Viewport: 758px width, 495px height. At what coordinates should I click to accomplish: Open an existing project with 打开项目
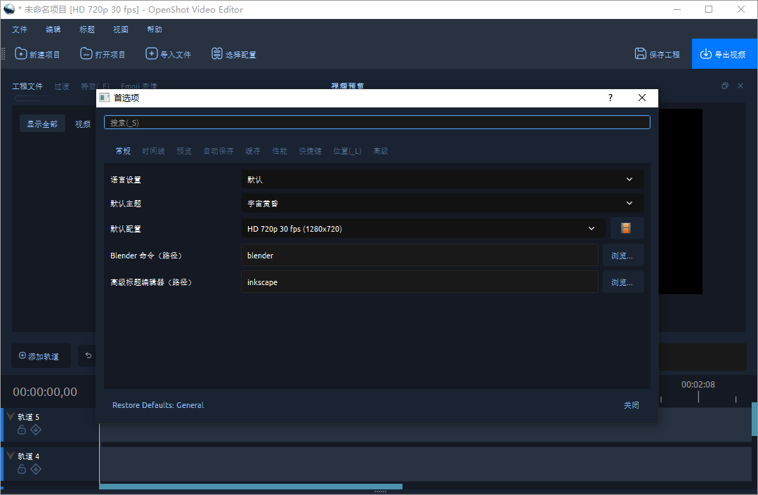[x=104, y=53]
